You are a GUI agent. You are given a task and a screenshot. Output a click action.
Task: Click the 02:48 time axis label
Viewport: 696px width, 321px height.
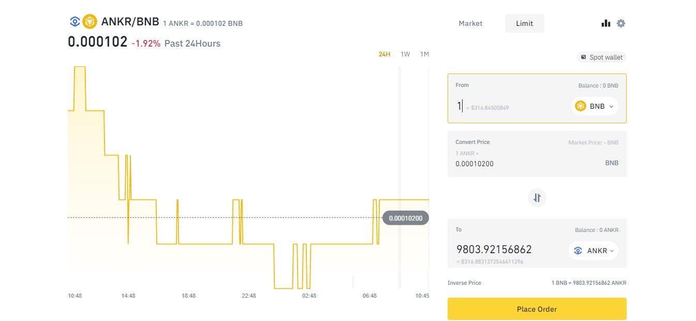pyautogui.click(x=309, y=296)
